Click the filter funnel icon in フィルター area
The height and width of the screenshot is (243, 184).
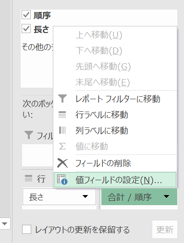click(x=29, y=135)
